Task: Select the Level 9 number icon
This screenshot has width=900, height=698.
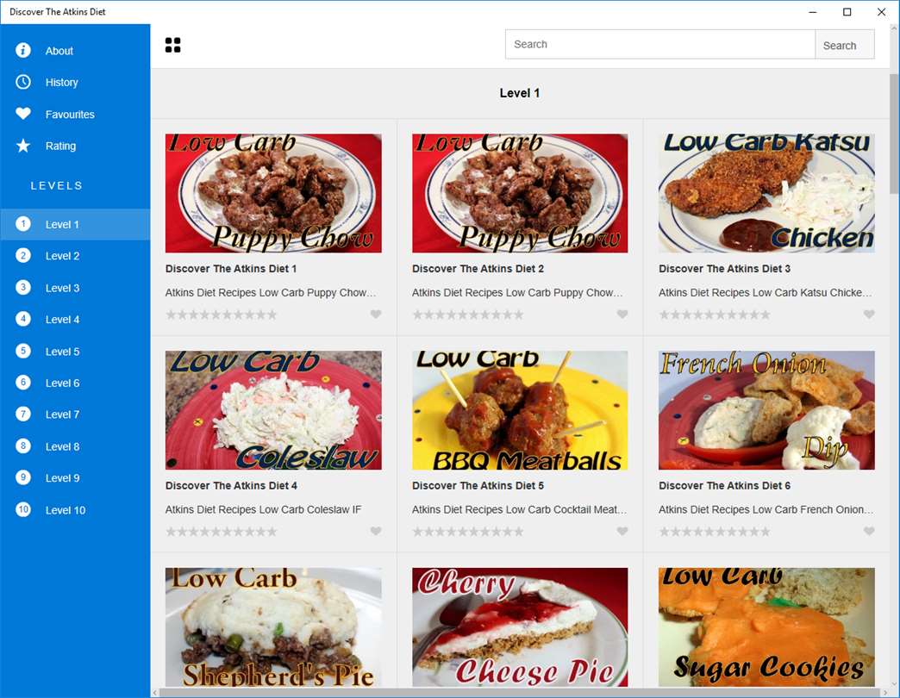Action: point(23,477)
